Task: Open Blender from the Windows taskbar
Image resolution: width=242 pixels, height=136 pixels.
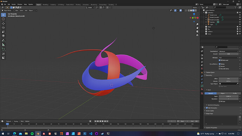Action: [38, 134]
